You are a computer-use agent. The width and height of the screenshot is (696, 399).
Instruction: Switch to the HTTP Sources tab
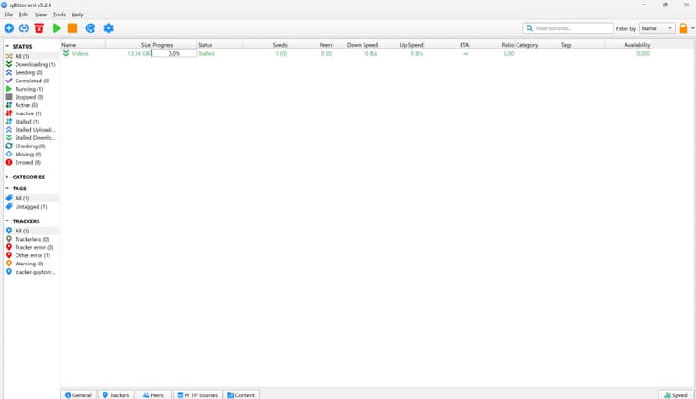click(198, 394)
